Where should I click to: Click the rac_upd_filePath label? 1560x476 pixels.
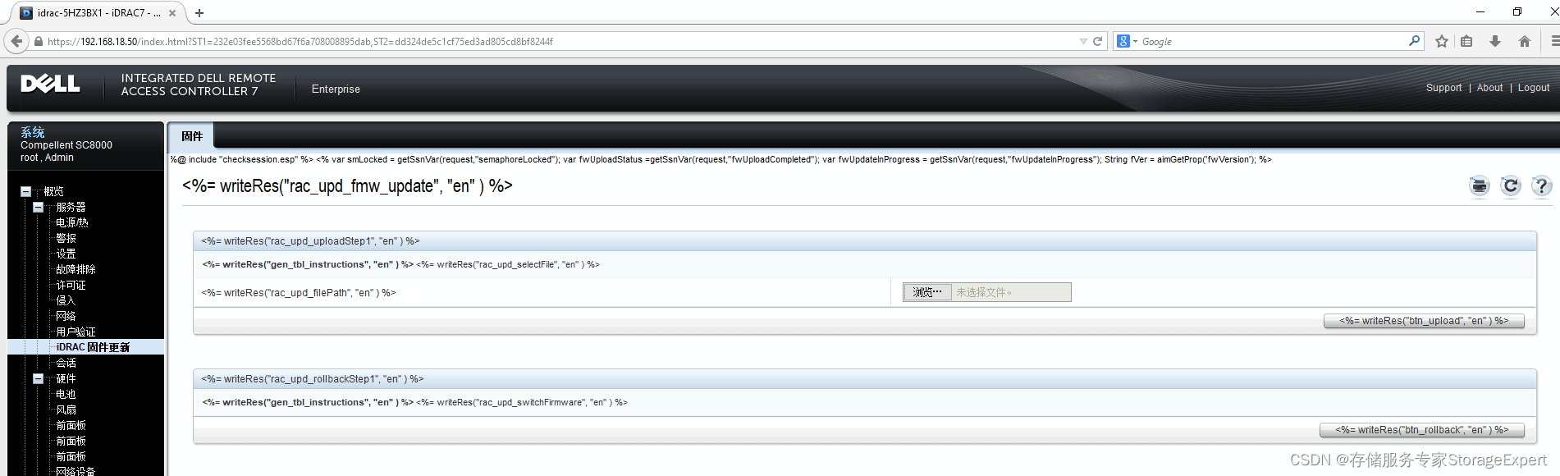pos(299,293)
